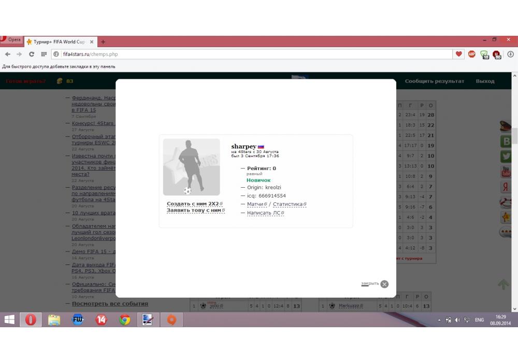The height and width of the screenshot is (363, 518).
Task: Click Выход in the top menu
Action: (x=485, y=81)
